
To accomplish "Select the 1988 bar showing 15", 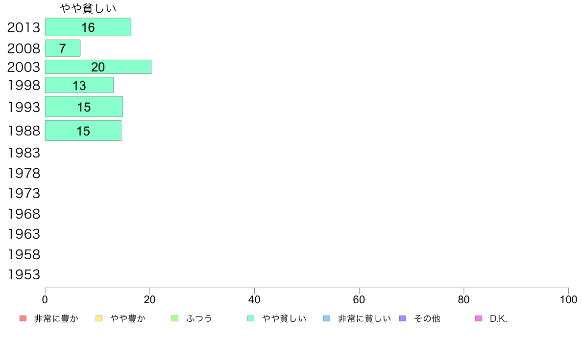I will [x=83, y=131].
